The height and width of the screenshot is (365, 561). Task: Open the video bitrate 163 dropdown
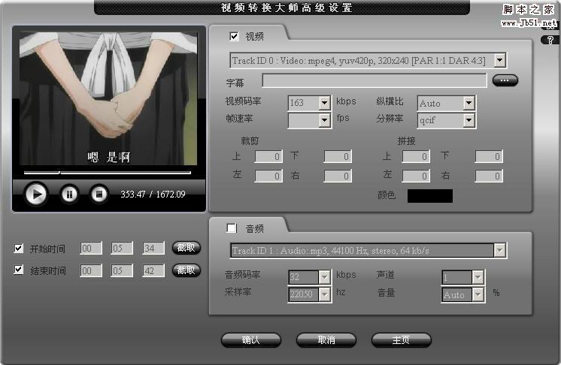click(324, 103)
